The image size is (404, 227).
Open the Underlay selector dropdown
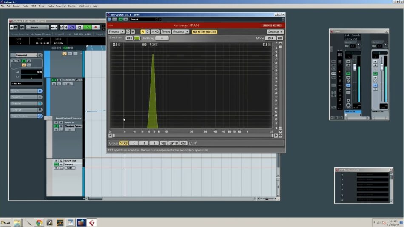162,38
